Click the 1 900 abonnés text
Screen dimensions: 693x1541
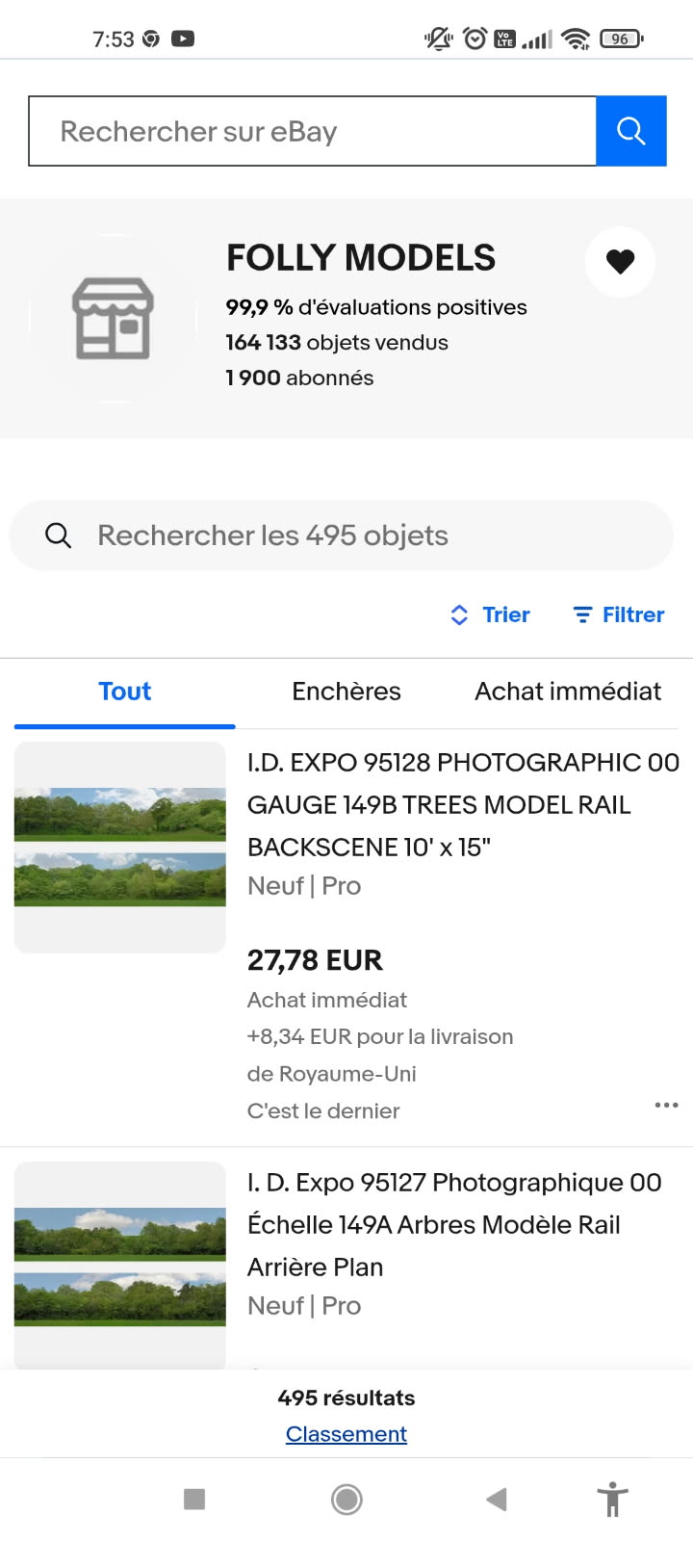(299, 378)
